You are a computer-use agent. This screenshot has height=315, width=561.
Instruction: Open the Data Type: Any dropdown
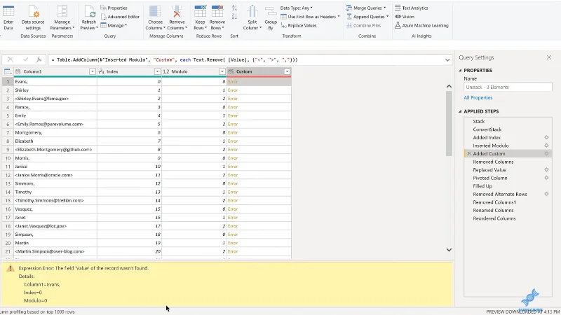(296, 8)
